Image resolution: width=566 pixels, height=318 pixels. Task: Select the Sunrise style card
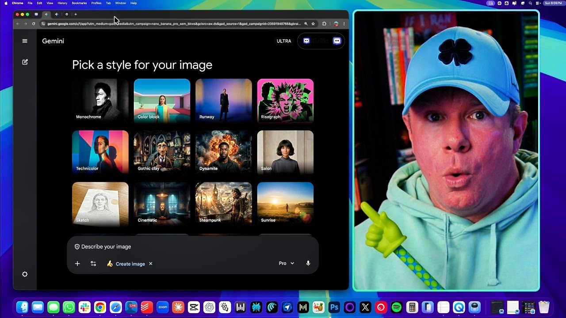click(x=285, y=204)
